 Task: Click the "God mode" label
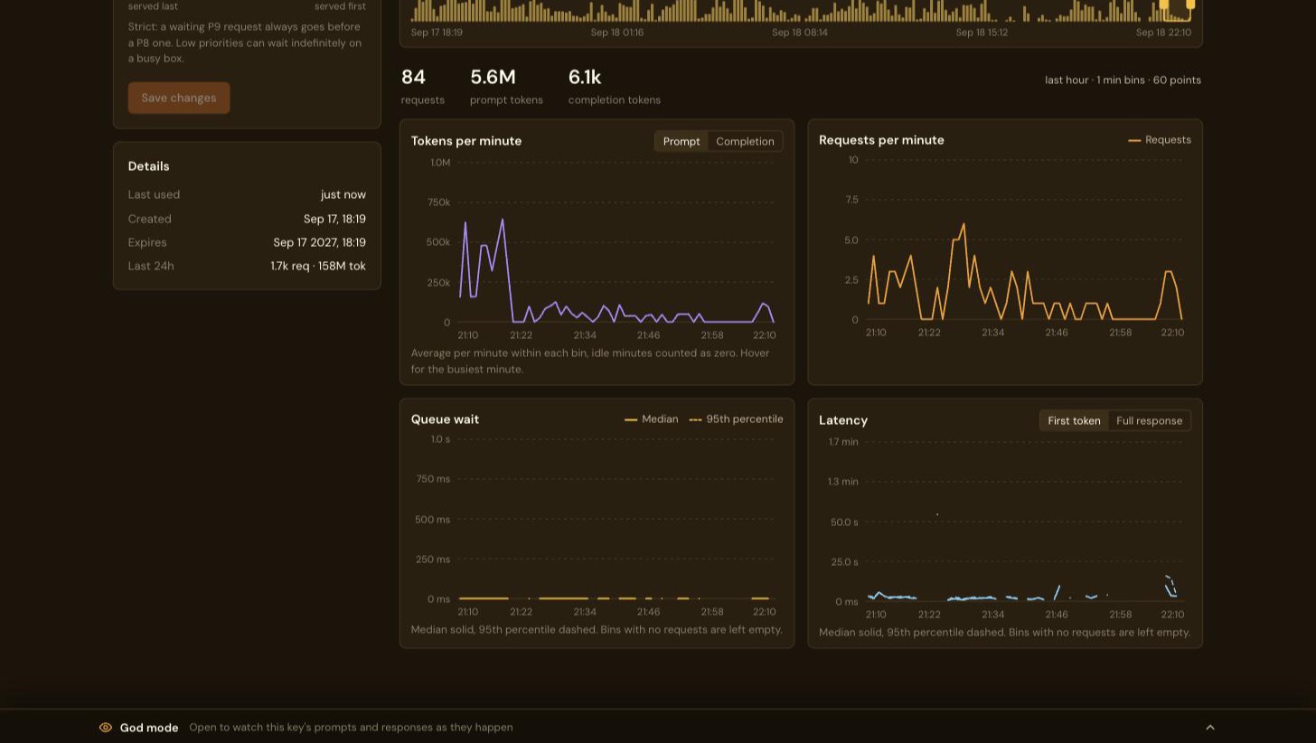(x=149, y=728)
